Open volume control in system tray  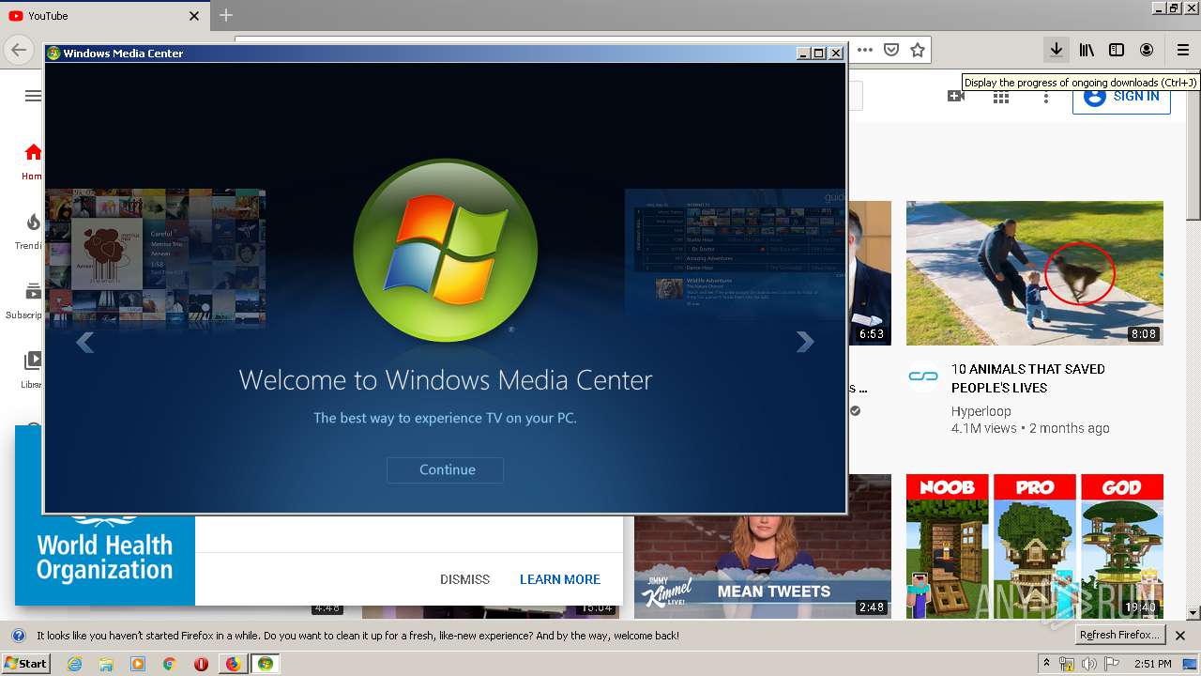pos(1088,664)
